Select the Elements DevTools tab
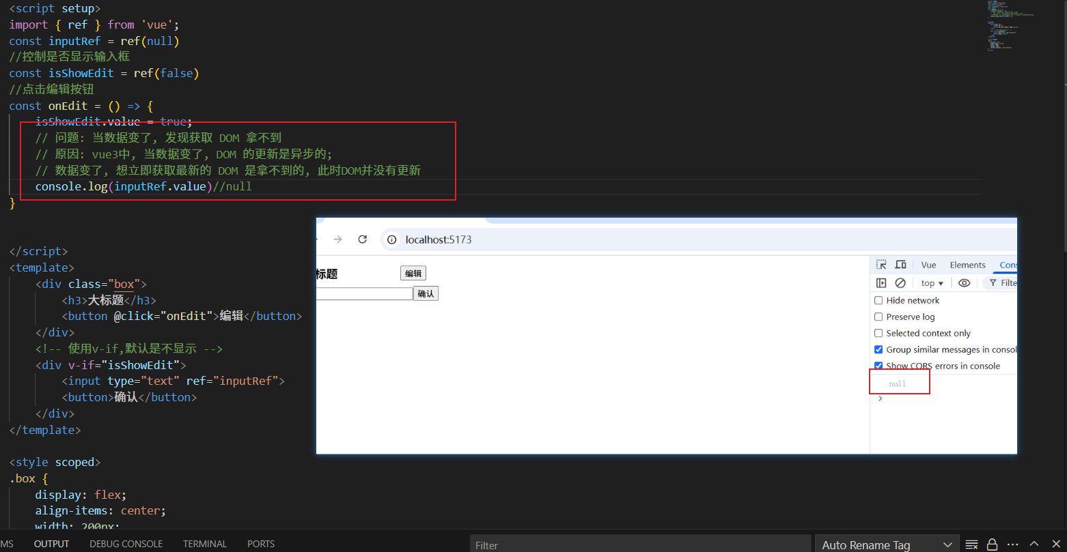Viewport: 1067px width, 552px height. coord(967,265)
